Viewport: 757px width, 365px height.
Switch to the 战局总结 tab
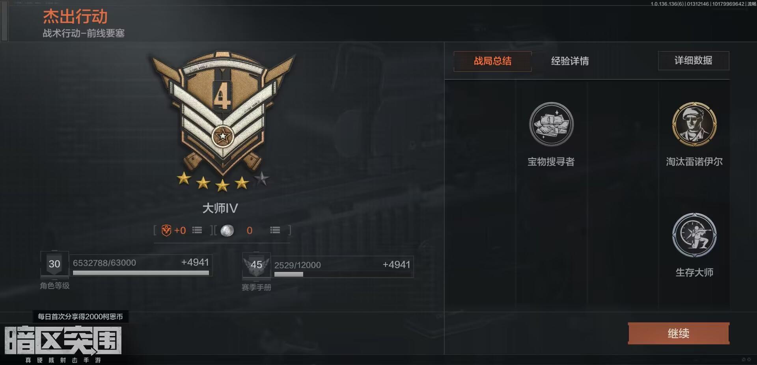click(x=492, y=61)
